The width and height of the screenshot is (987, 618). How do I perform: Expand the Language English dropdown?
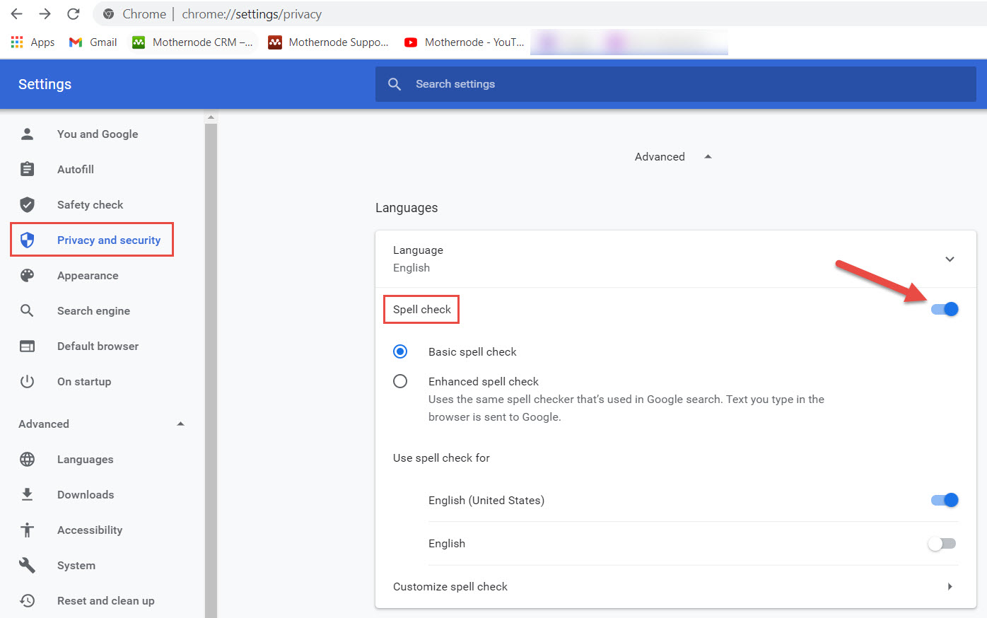pos(950,259)
